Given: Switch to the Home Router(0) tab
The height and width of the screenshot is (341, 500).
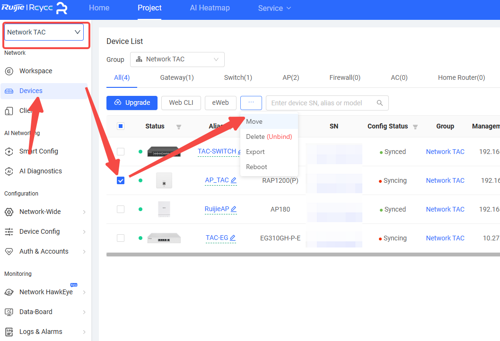Looking at the screenshot, I should tap(461, 77).
